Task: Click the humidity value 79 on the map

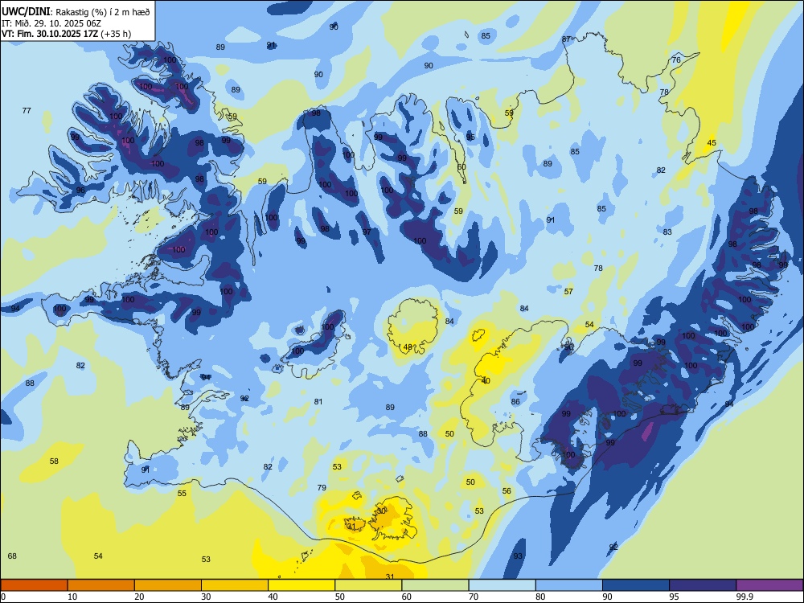Action: [x=322, y=488]
